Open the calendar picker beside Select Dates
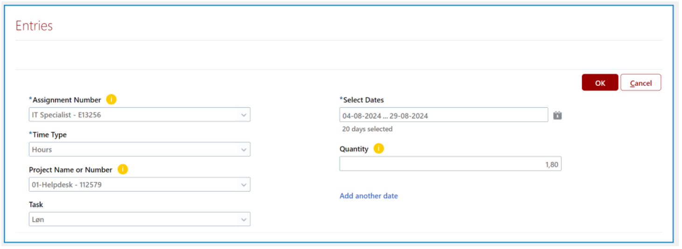This screenshot has height=249, width=682. (557, 115)
